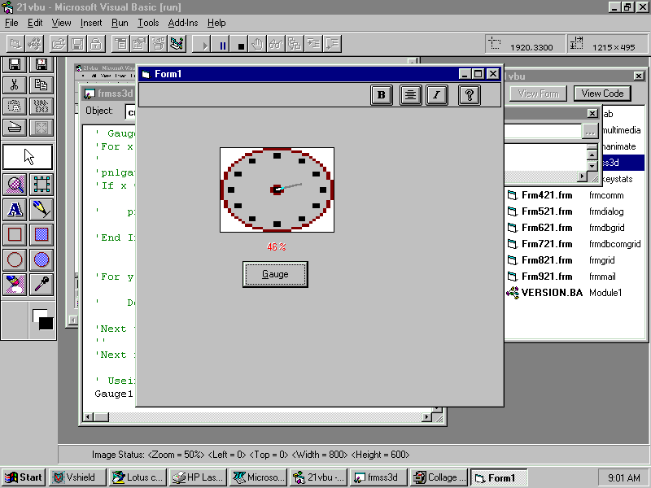Select the text tool with letter A
The image size is (651, 488).
point(15,210)
